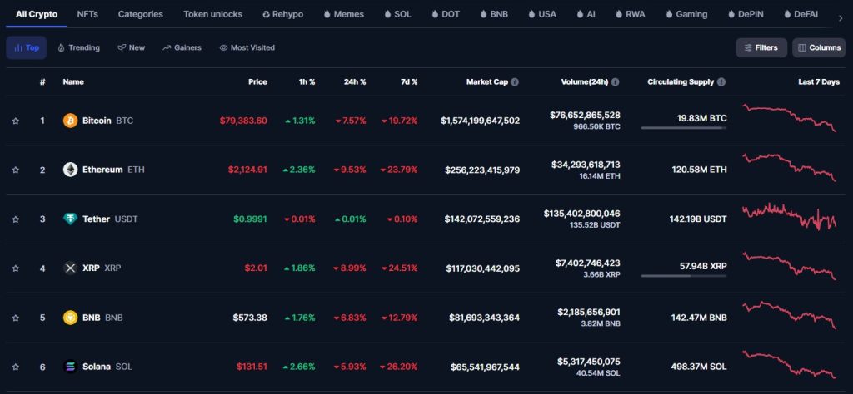The height and width of the screenshot is (394, 853).
Task: Show New coins
Action: [131, 47]
